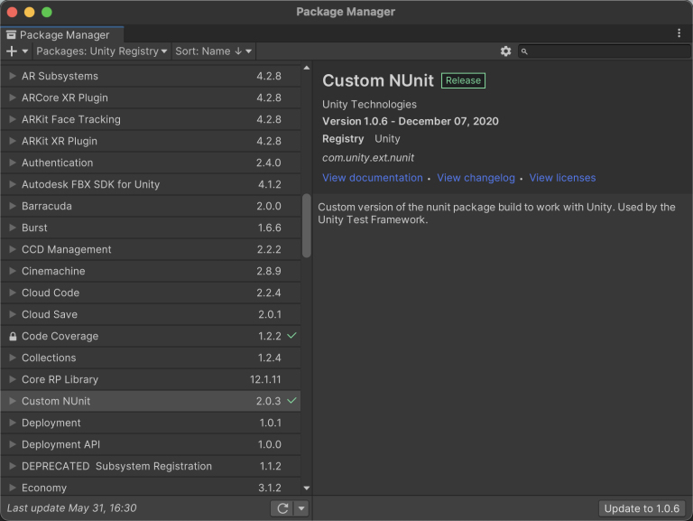Open the Package Manager settings gear

pos(505,51)
